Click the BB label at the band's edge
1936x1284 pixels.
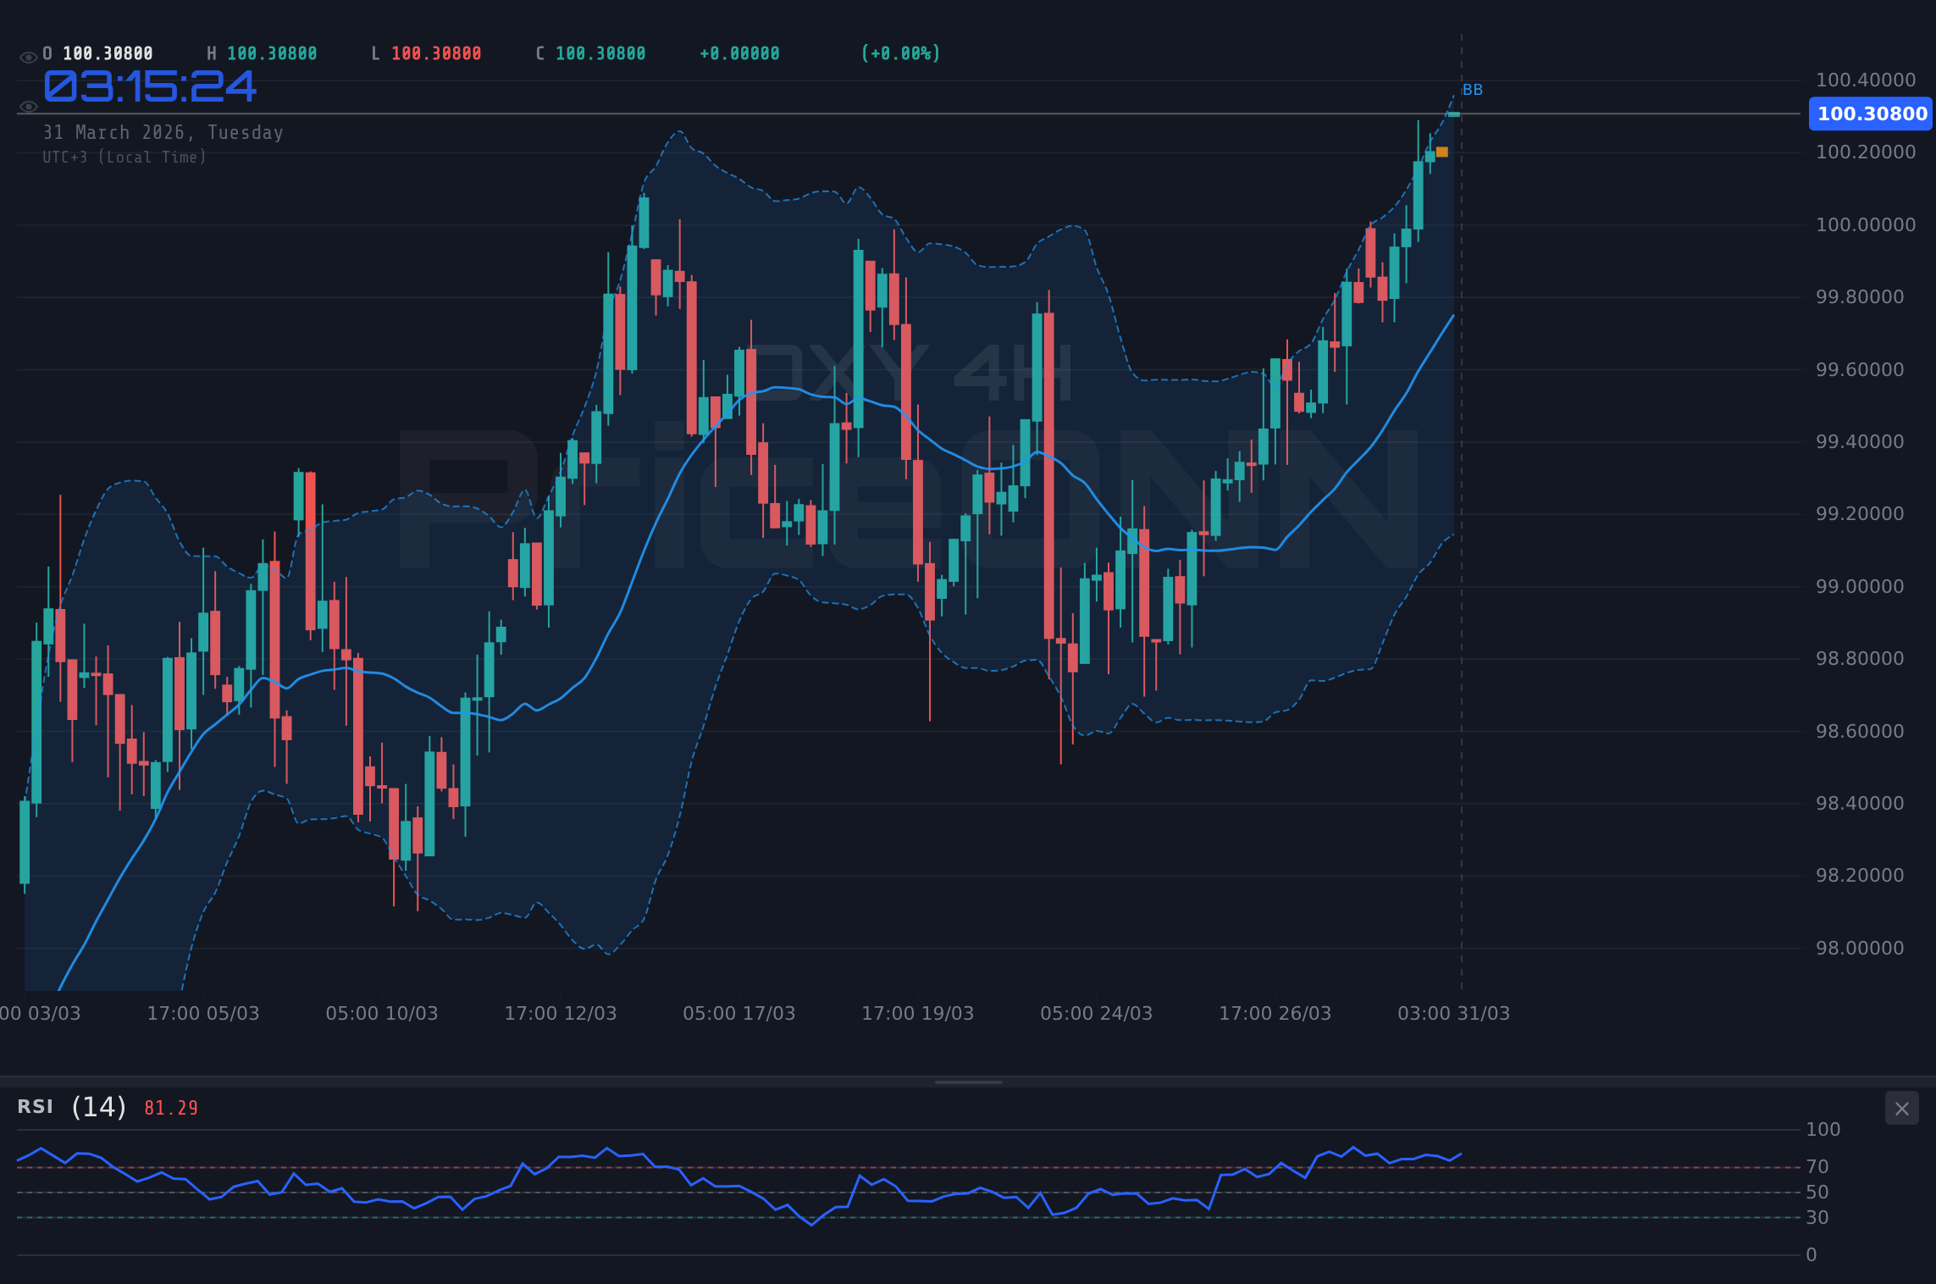pos(1473,90)
